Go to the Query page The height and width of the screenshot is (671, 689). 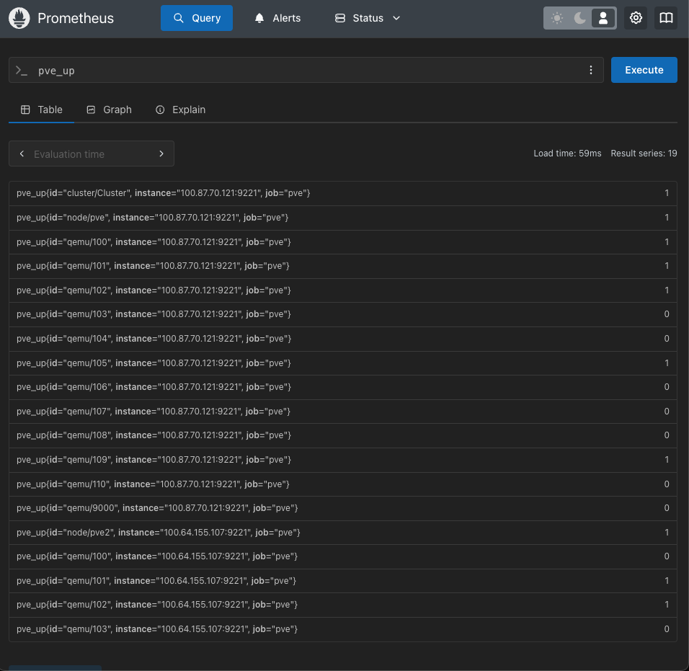197,18
